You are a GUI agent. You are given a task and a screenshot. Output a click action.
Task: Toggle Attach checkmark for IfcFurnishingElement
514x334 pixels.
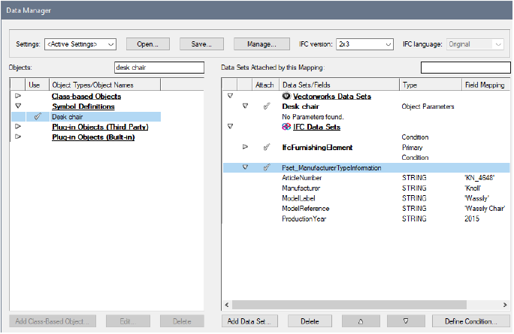tap(267, 147)
